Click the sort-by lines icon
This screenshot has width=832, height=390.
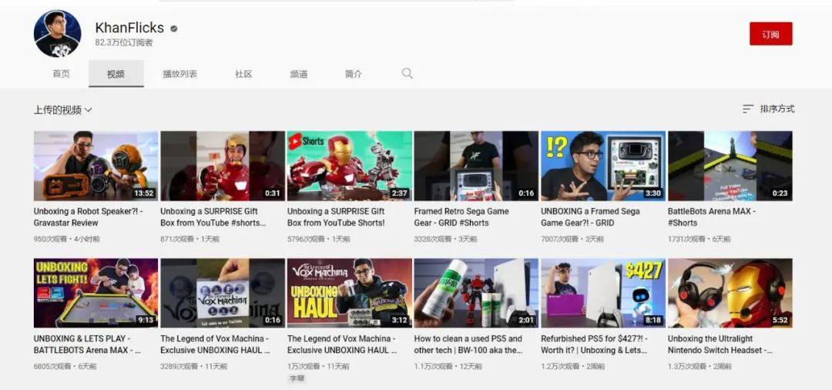coord(747,109)
